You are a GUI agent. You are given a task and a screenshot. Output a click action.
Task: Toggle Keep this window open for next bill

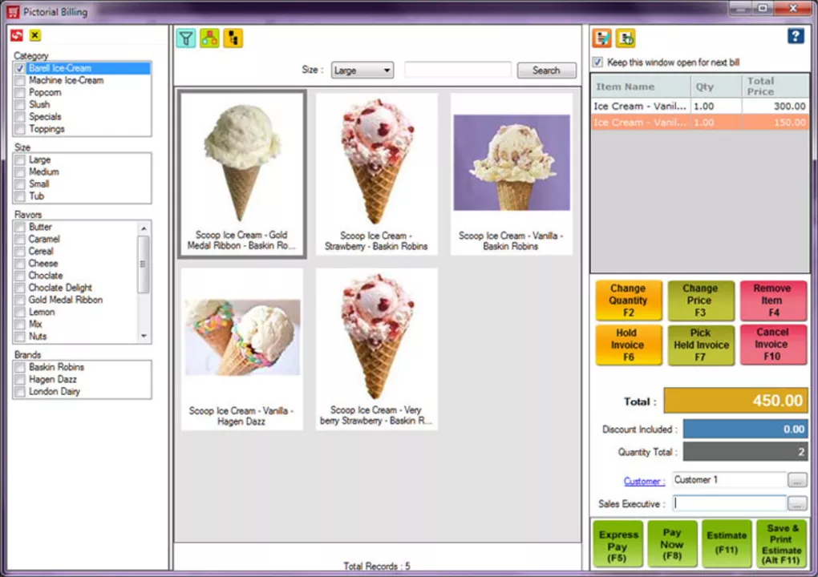(597, 63)
